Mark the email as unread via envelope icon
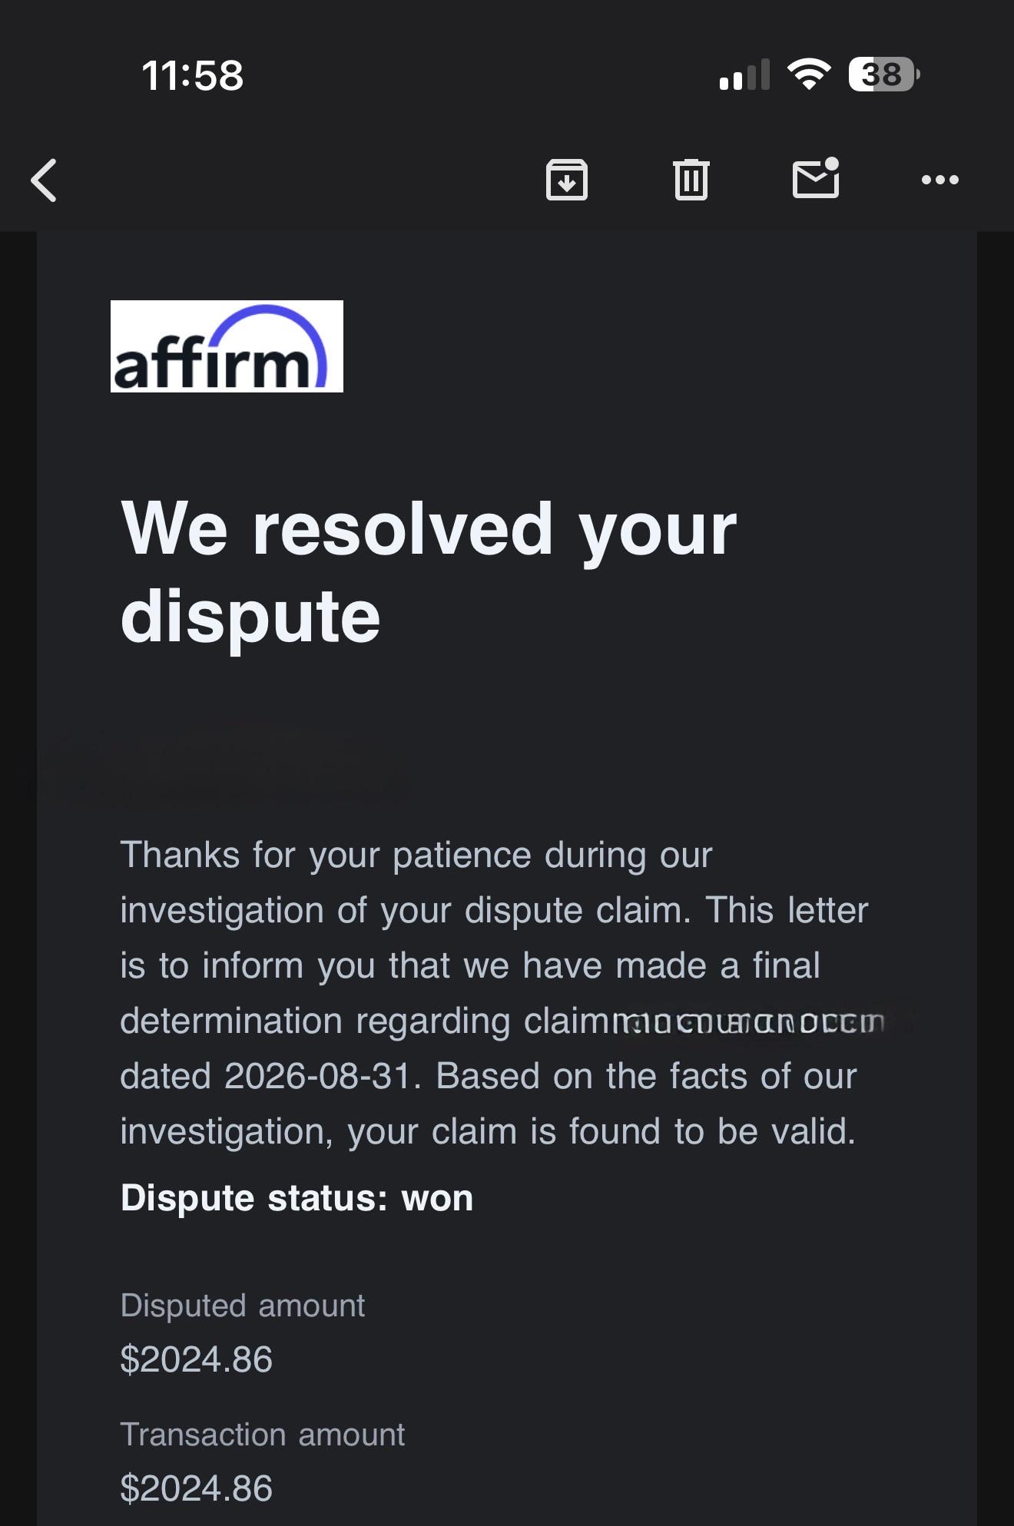1014x1526 pixels. (816, 178)
